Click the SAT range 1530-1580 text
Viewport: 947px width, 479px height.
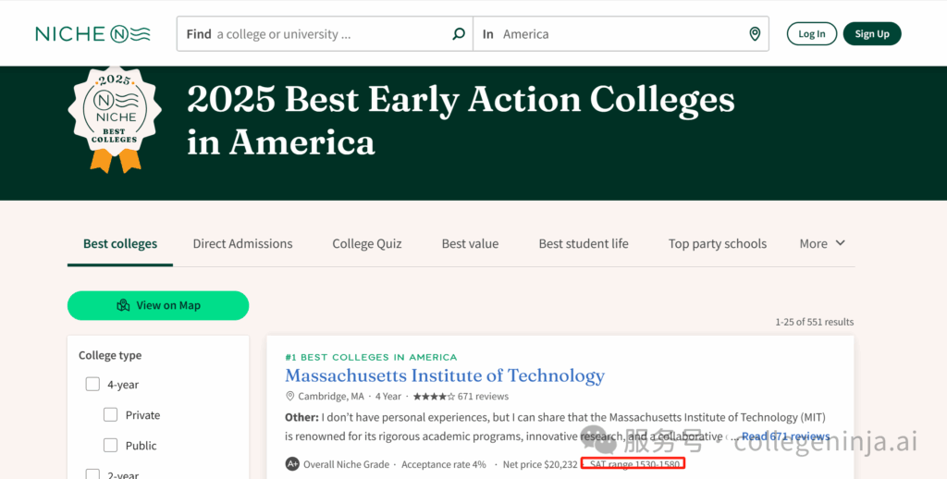click(x=634, y=464)
